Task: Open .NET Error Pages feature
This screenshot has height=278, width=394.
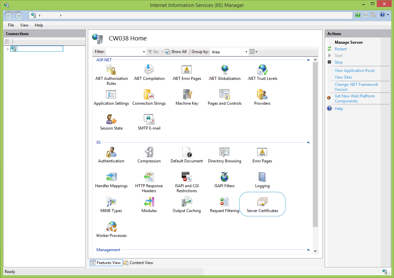Action: [x=187, y=72]
